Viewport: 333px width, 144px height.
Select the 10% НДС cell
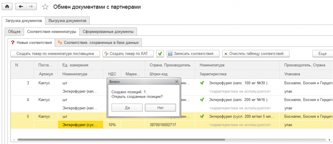click(x=112, y=125)
